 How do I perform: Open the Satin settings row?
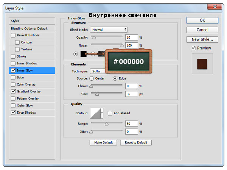click(x=32, y=77)
